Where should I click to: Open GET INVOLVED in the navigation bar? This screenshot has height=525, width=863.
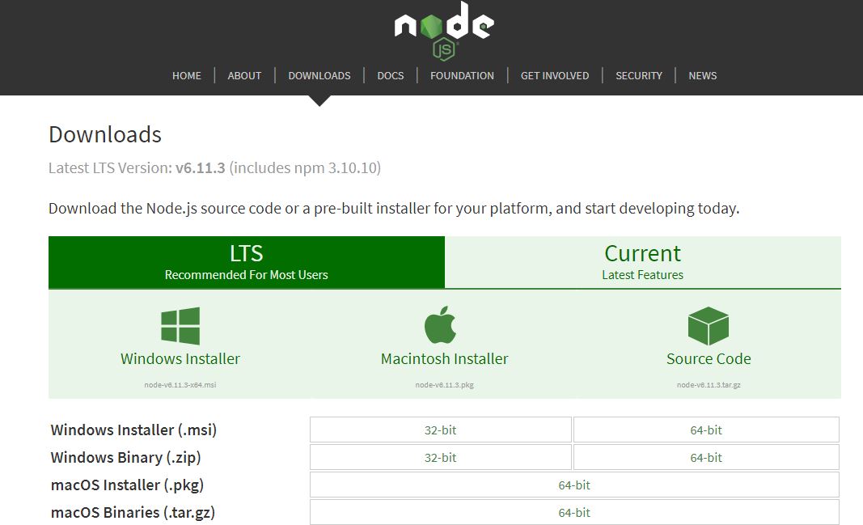(x=555, y=75)
